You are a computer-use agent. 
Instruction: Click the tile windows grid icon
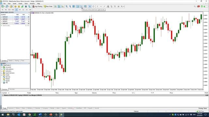73,6
